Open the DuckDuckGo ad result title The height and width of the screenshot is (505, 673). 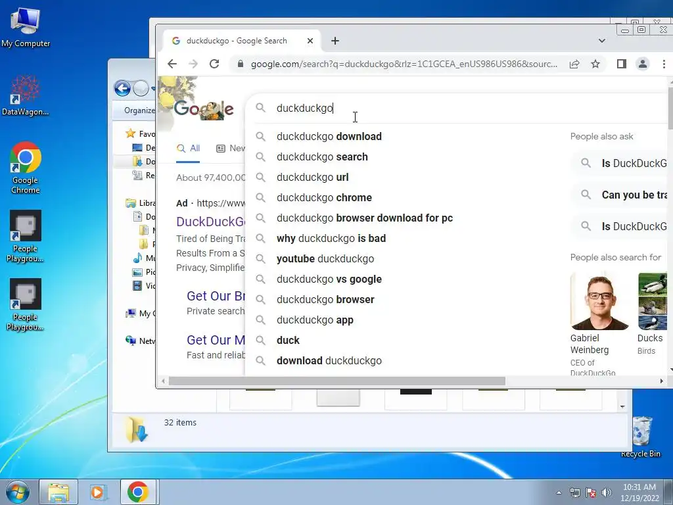click(x=211, y=222)
